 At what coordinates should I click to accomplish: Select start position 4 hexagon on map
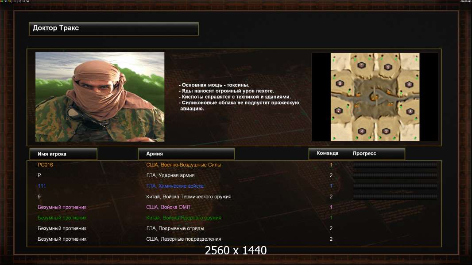point(362,131)
